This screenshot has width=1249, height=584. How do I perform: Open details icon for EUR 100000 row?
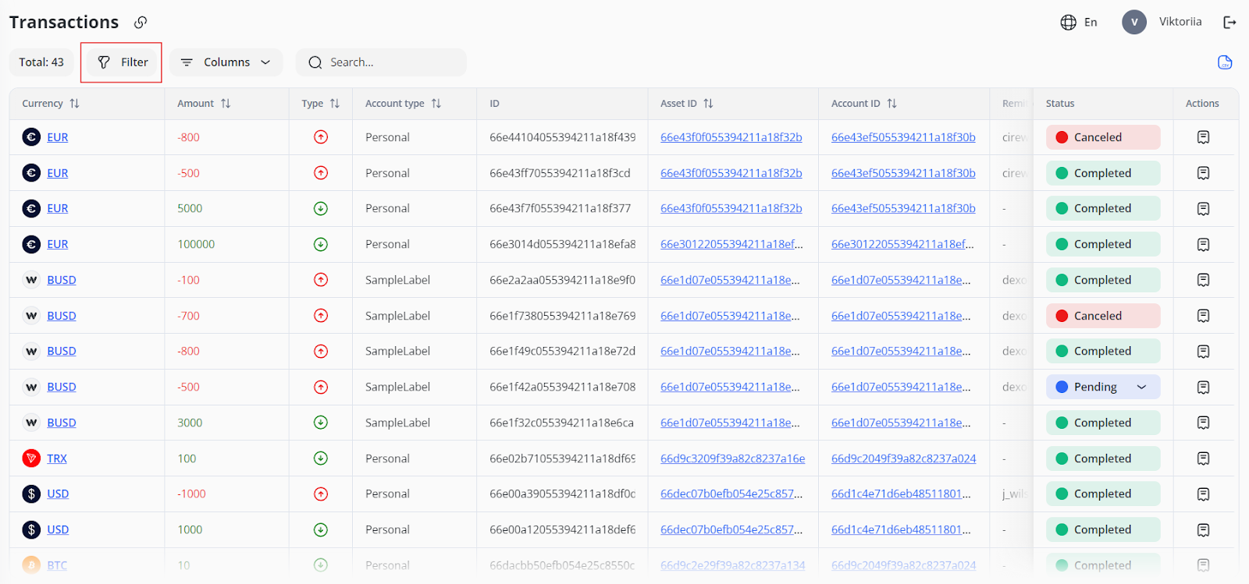pyautogui.click(x=1203, y=244)
